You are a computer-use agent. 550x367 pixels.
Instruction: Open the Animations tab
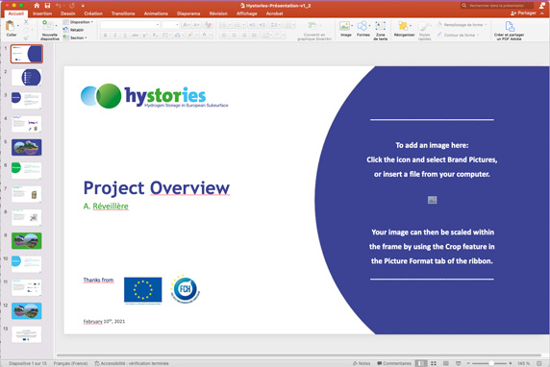coord(156,13)
